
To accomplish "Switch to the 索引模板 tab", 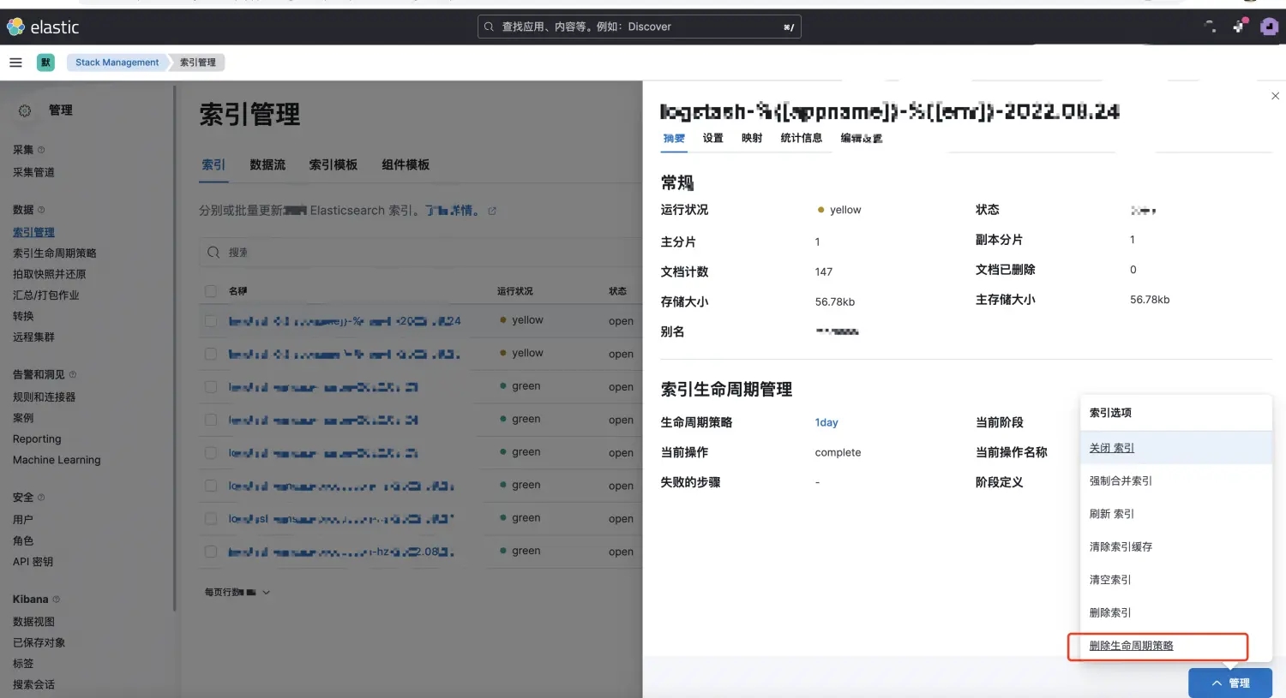I will [334, 164].
